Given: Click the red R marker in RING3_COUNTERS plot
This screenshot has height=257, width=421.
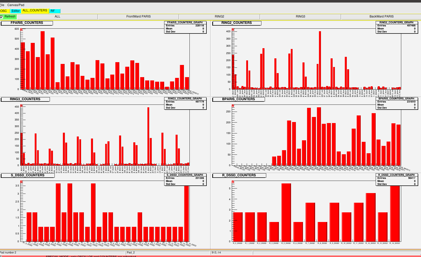Looking at the screenshot, I should pyautogui.click(x=22, y=106).
